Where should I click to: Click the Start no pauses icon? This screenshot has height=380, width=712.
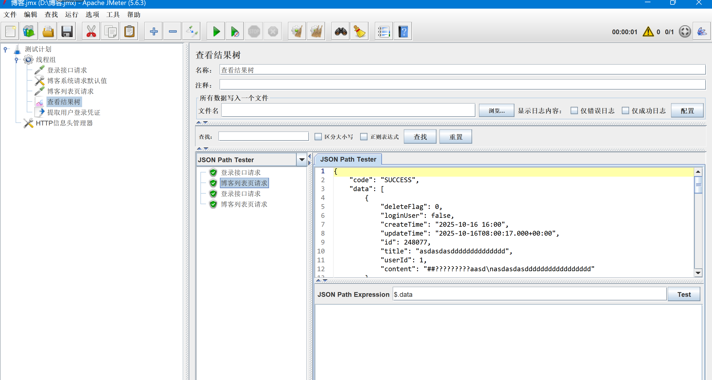coord(235,31)
